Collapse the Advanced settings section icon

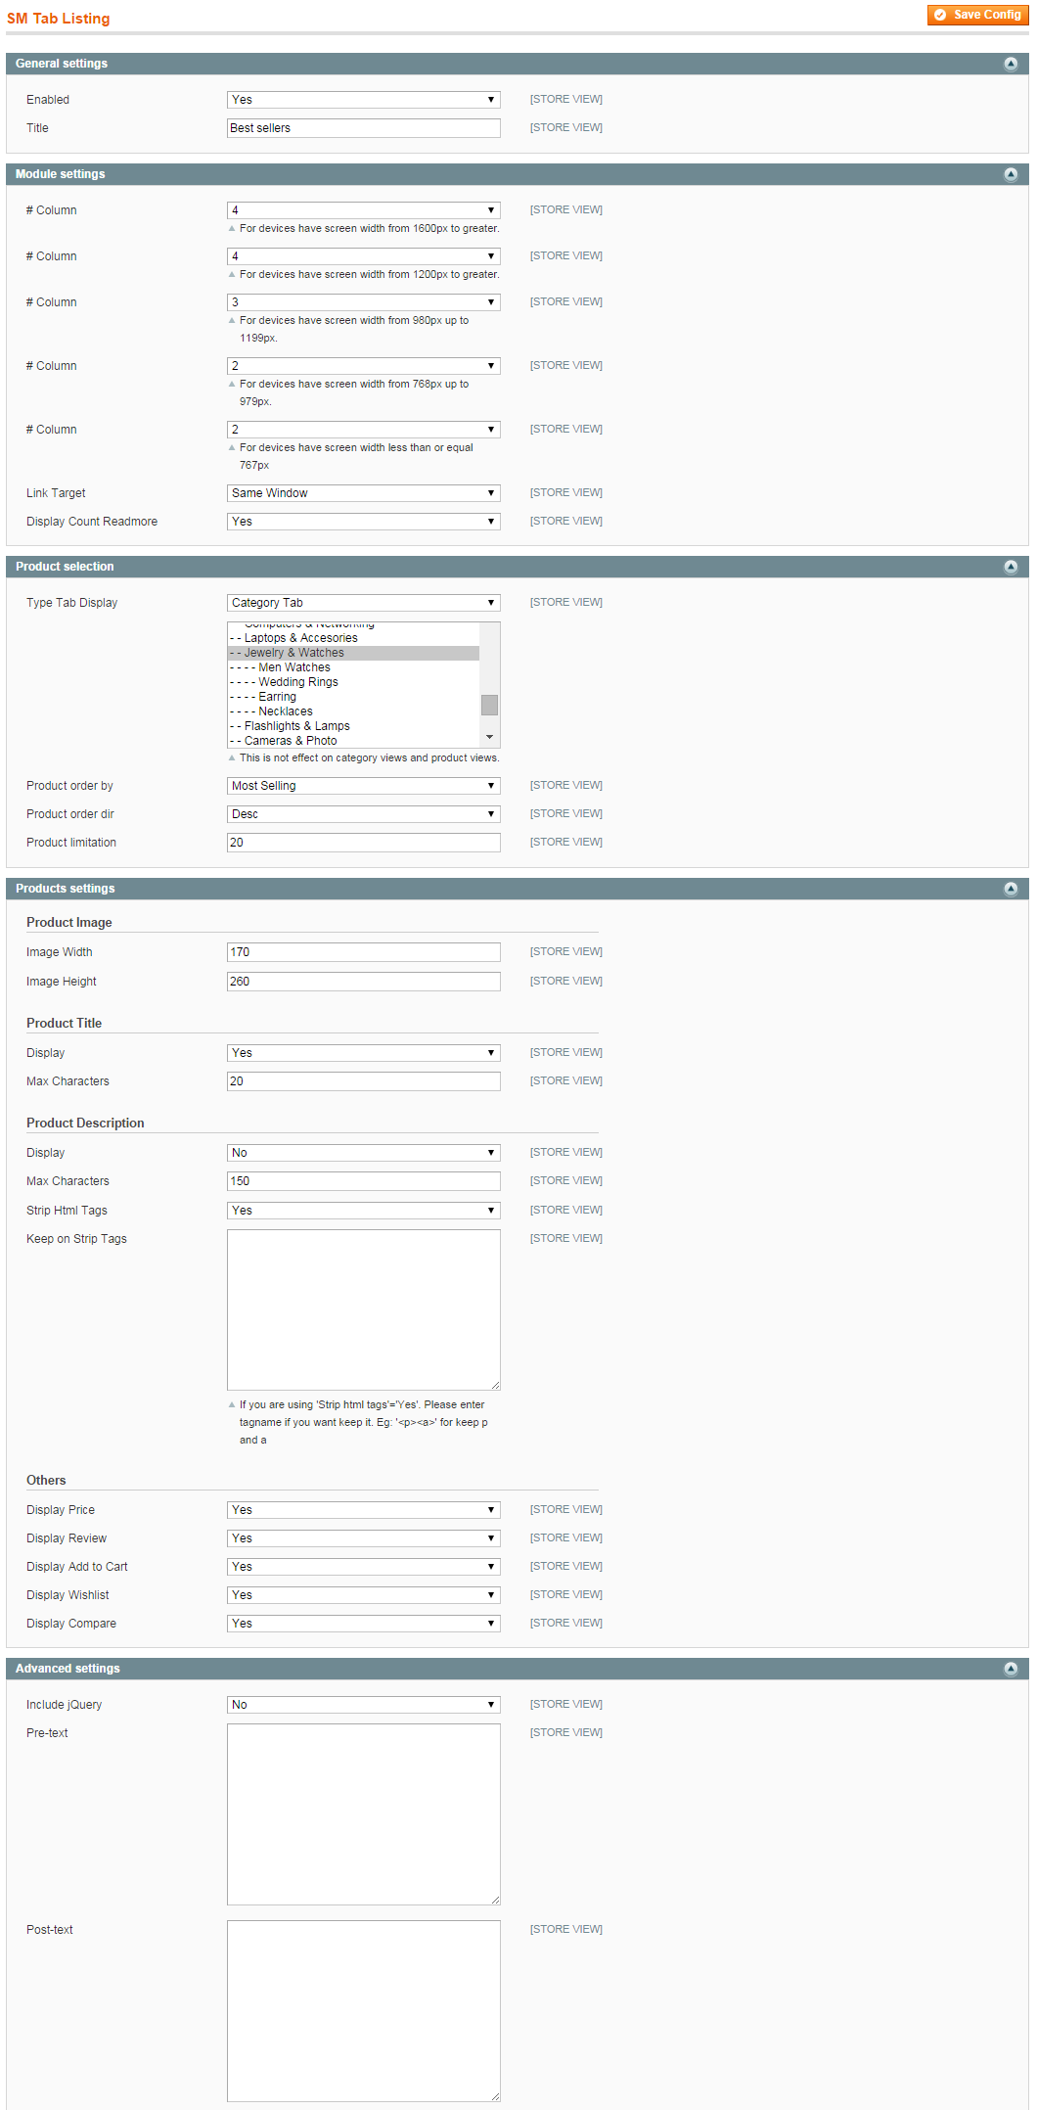coord(1011,1669)
